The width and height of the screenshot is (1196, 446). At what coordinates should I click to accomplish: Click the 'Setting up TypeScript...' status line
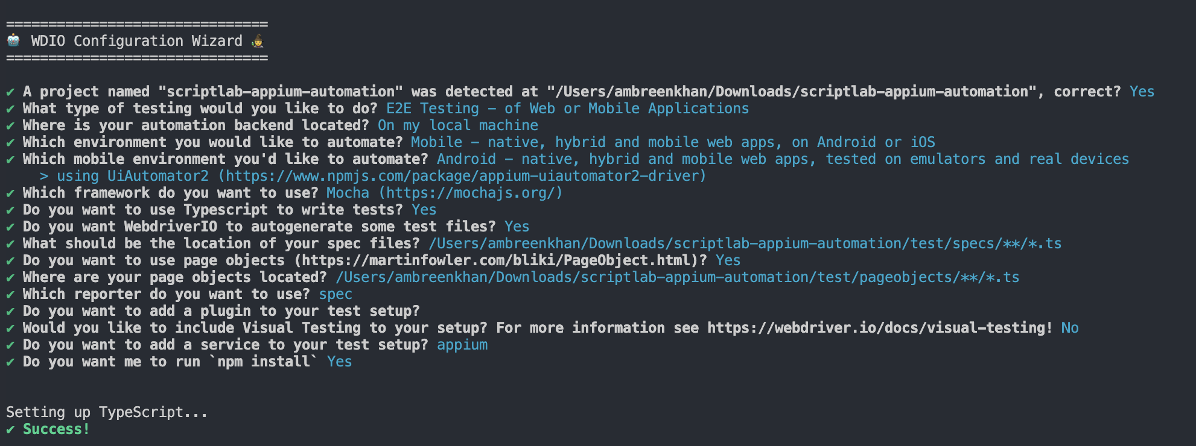pos(107,412)
